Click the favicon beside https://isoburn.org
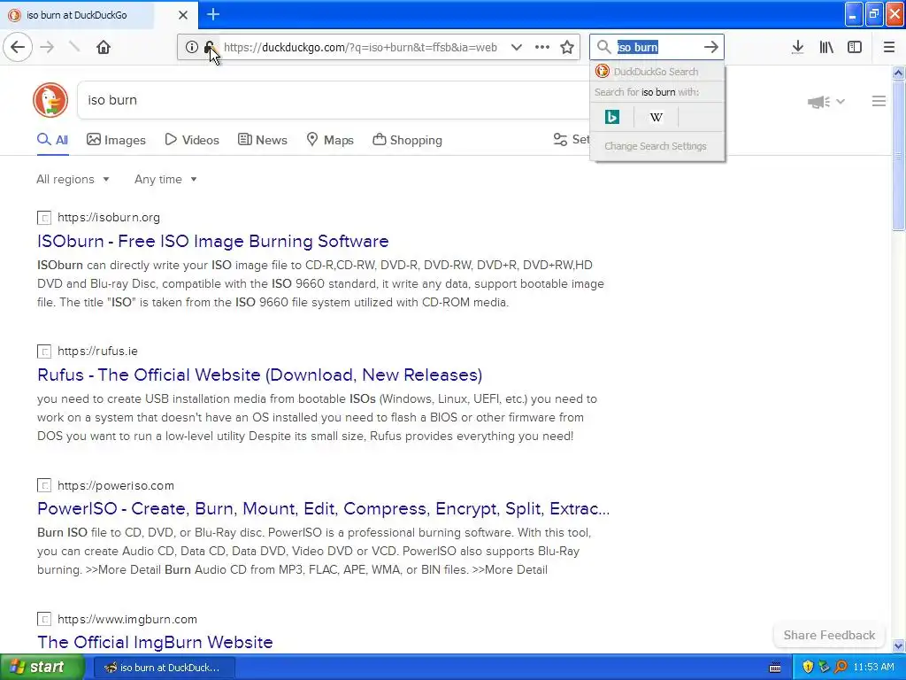 (x=44, y=218)
